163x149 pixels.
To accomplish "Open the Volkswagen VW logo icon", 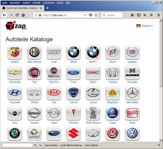I will click(132, 133).
